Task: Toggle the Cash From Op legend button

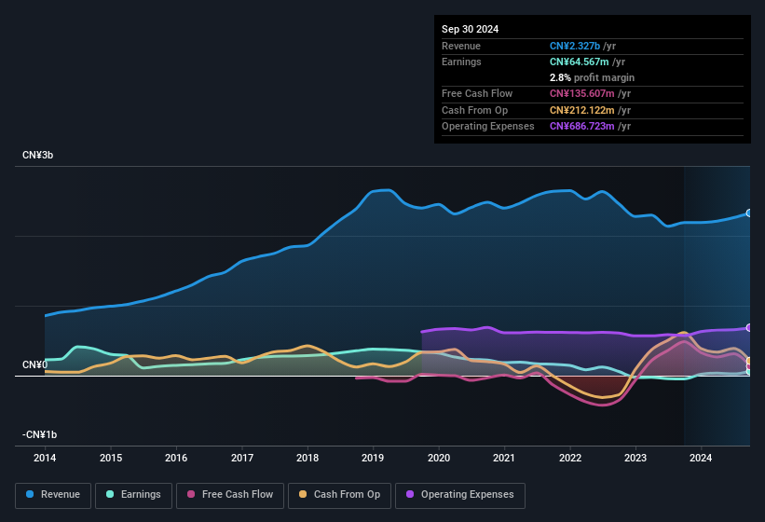Action: click(339, 496)
